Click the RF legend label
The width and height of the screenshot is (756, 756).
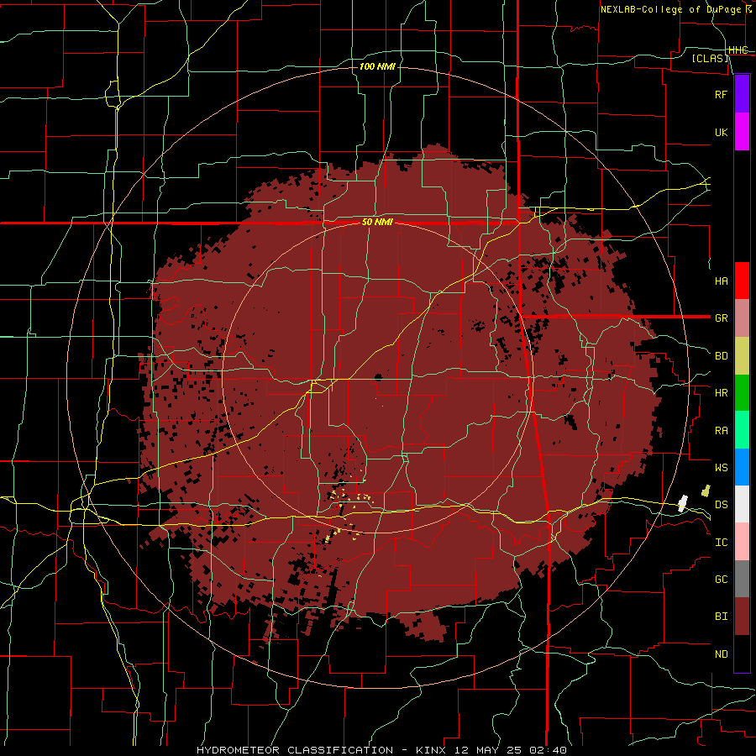click(x=721, y=94)
